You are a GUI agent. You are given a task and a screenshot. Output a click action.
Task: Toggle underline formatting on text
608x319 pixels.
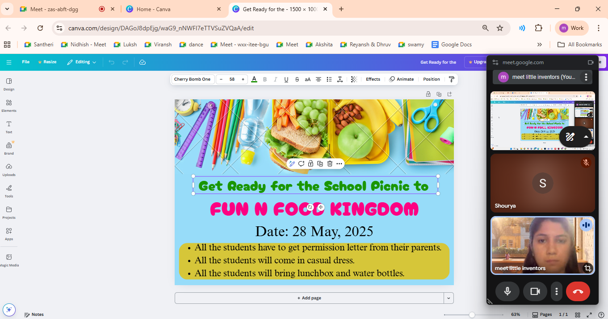286,79
